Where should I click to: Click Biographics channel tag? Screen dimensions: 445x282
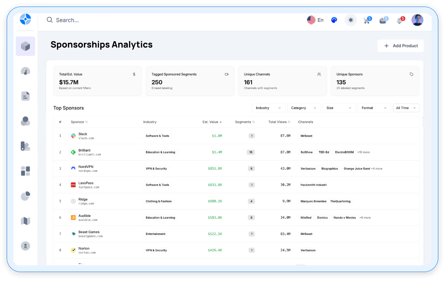coord(329,169)
